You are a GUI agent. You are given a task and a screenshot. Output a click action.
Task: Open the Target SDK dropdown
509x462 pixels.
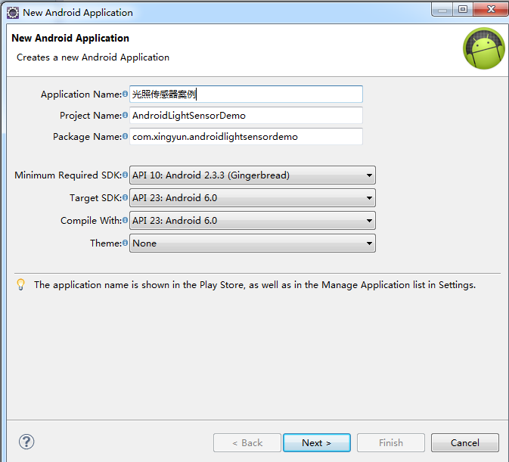point(252,198)
